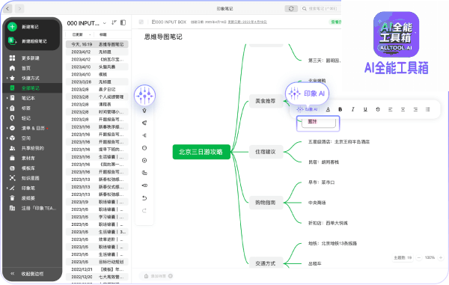Viewport: 449px width, 285px height.
Task: Click 注册「印象TEA... in the sidebar
Action: [x=39, y=208]
